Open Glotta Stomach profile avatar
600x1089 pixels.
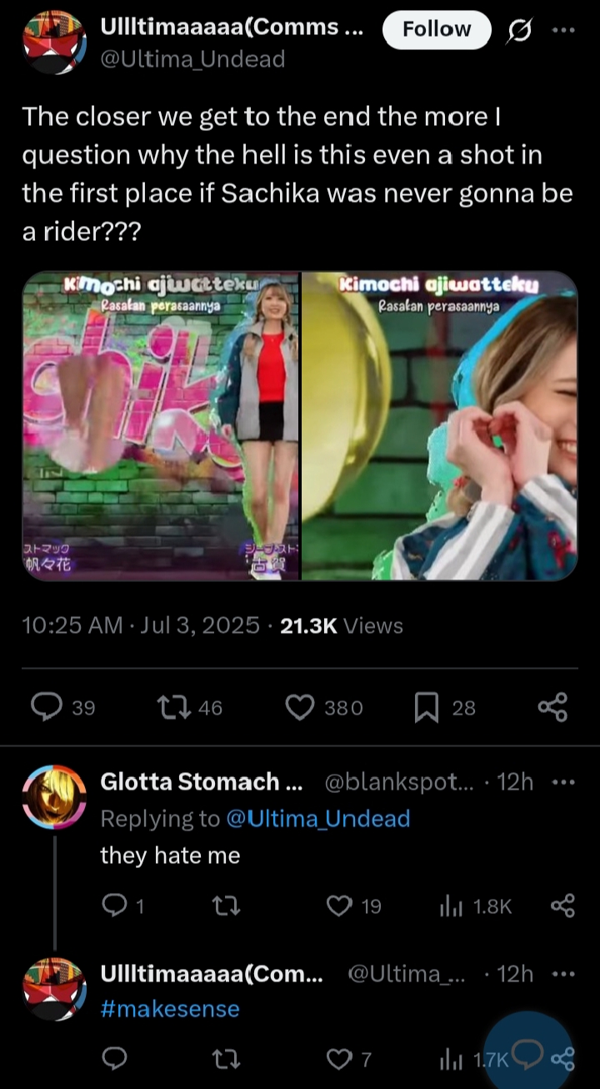54,798
